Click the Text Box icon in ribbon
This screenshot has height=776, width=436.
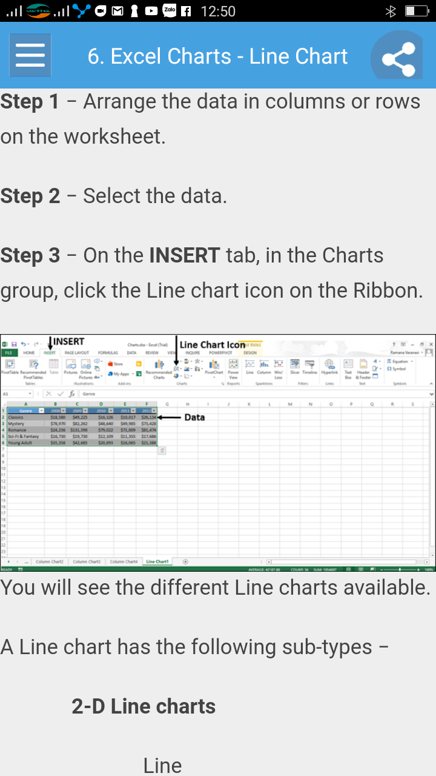[348, 366]
